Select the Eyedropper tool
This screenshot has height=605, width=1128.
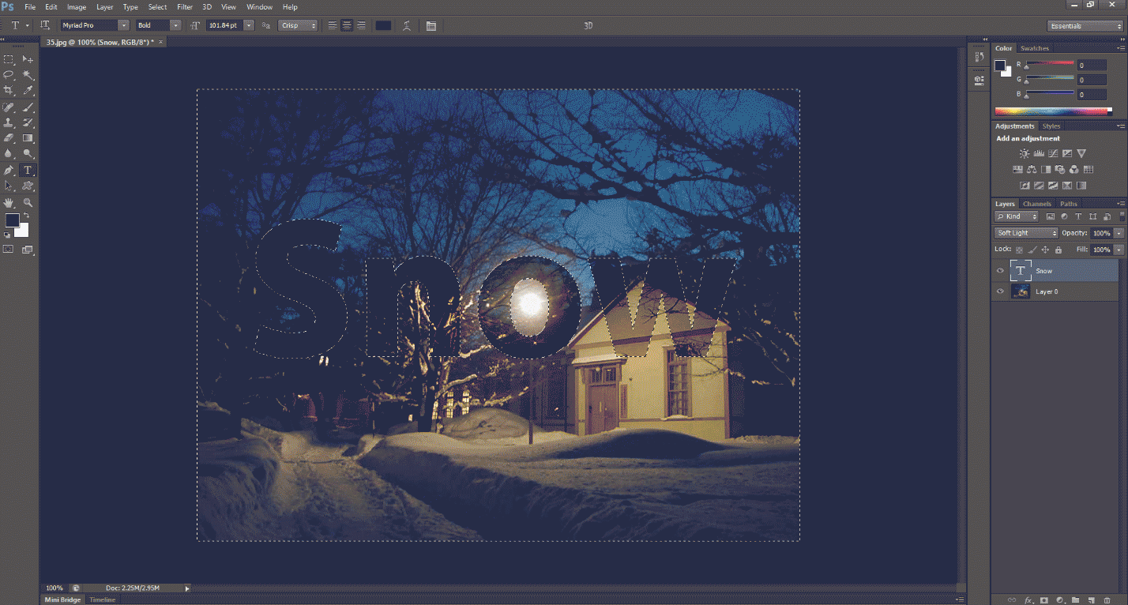pyautogui.click(x=28, y=91)
